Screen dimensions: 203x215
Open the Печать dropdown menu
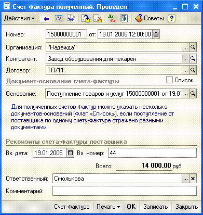pos(108,207)
